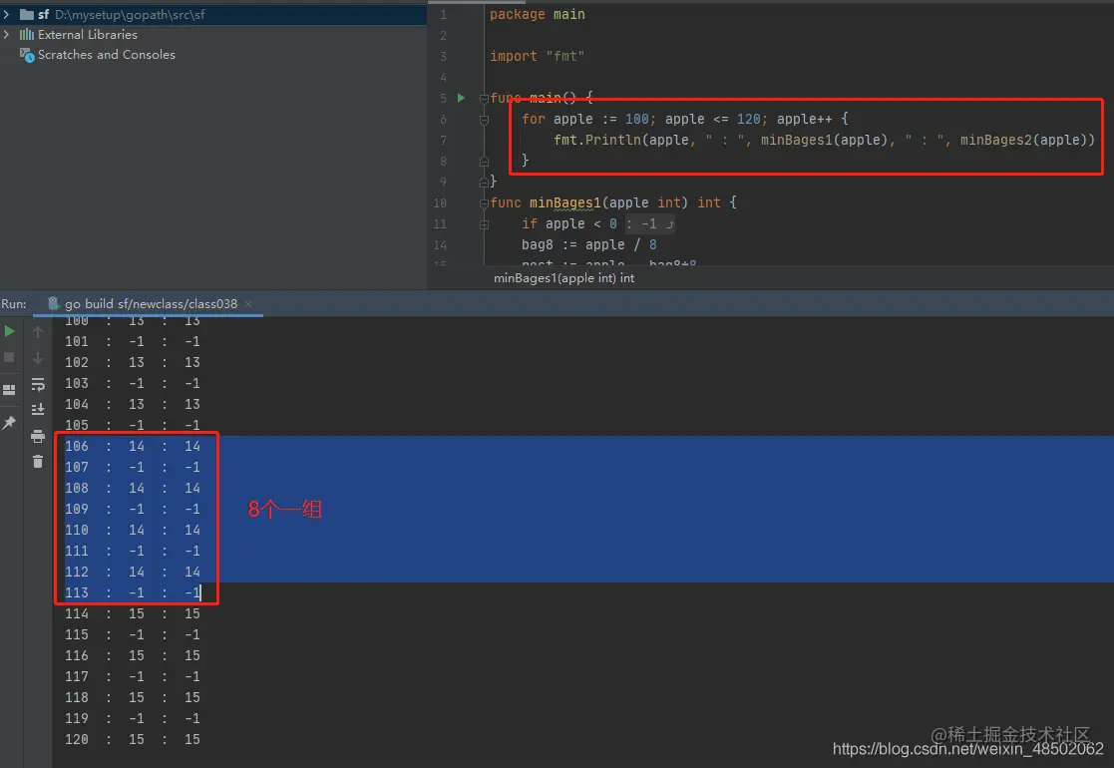Click console output row starting with 120

tap(133, 740)
